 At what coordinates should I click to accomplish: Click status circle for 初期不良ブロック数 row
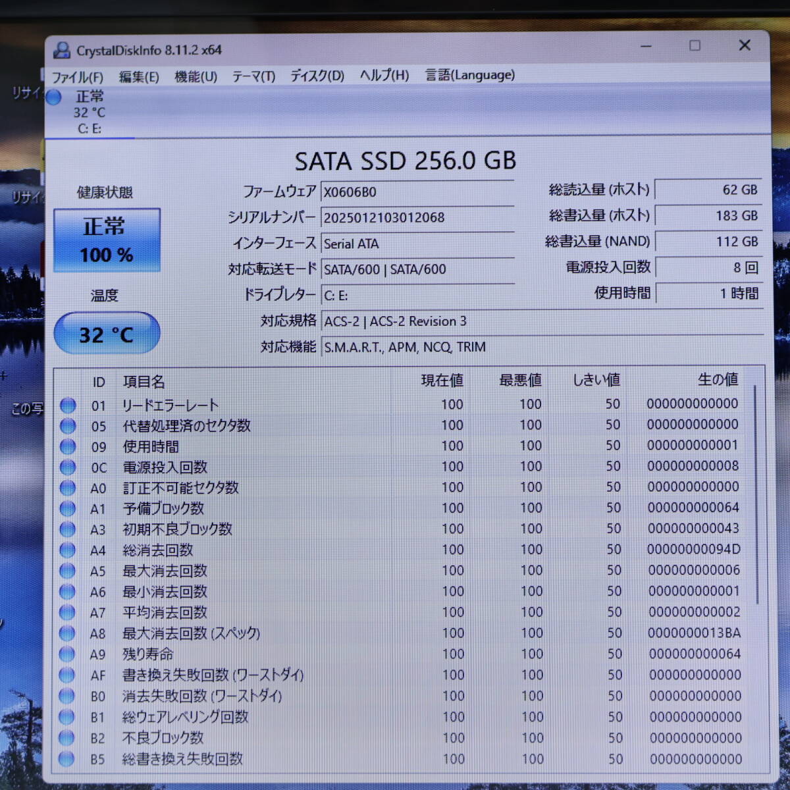(68, 529)
